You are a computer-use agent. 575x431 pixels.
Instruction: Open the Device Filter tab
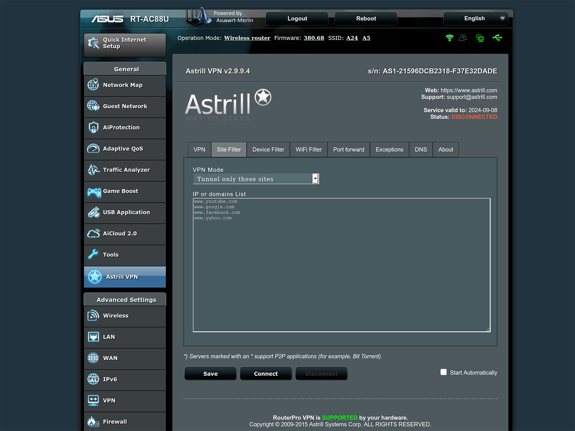pos(268,149)
